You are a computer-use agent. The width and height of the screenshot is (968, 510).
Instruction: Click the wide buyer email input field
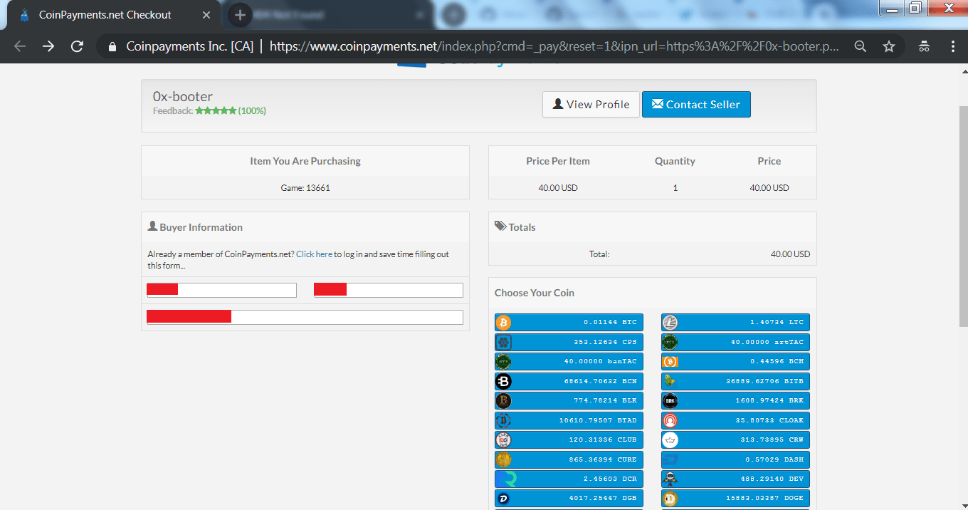coord(305,317)
